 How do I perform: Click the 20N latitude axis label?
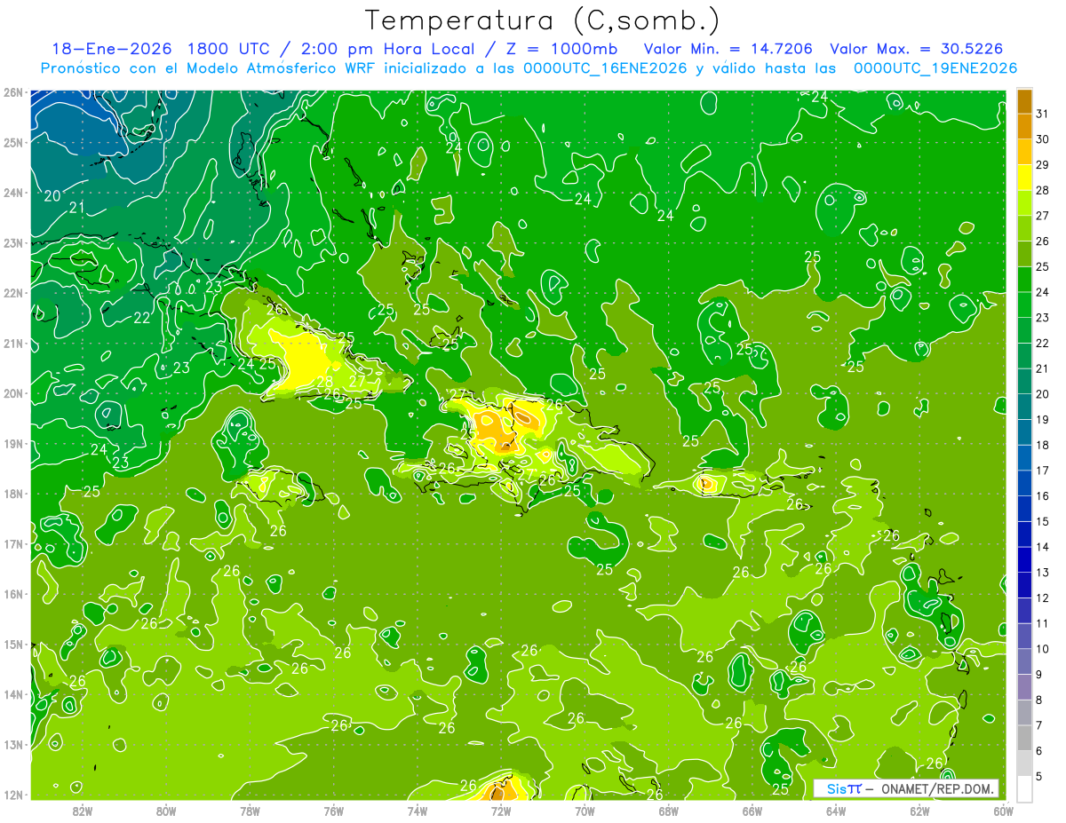point(12,393)
